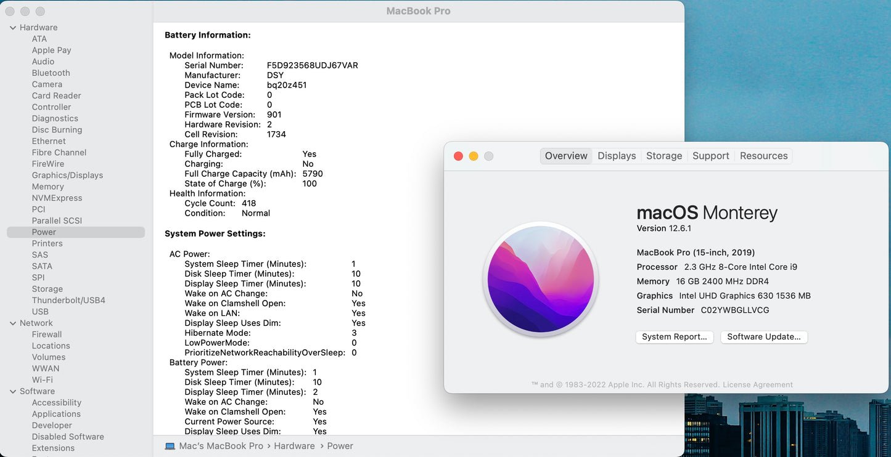
Task: Select the Support tab
Action: [710, 156]
